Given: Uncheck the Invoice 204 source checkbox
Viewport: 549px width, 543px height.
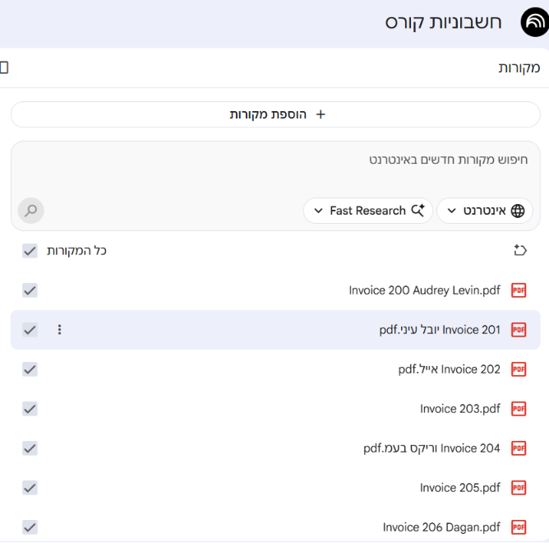Looking at the screenshot, I should point(30,448).
